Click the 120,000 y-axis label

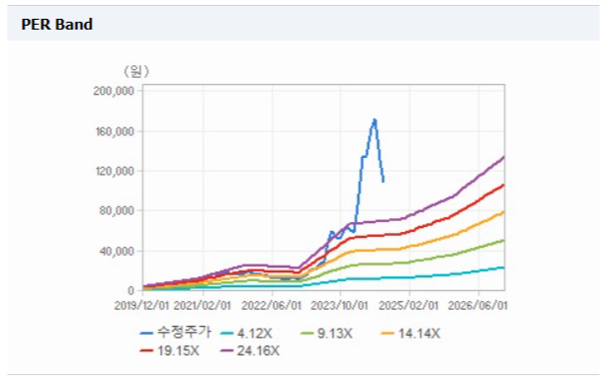pos(115,171)
